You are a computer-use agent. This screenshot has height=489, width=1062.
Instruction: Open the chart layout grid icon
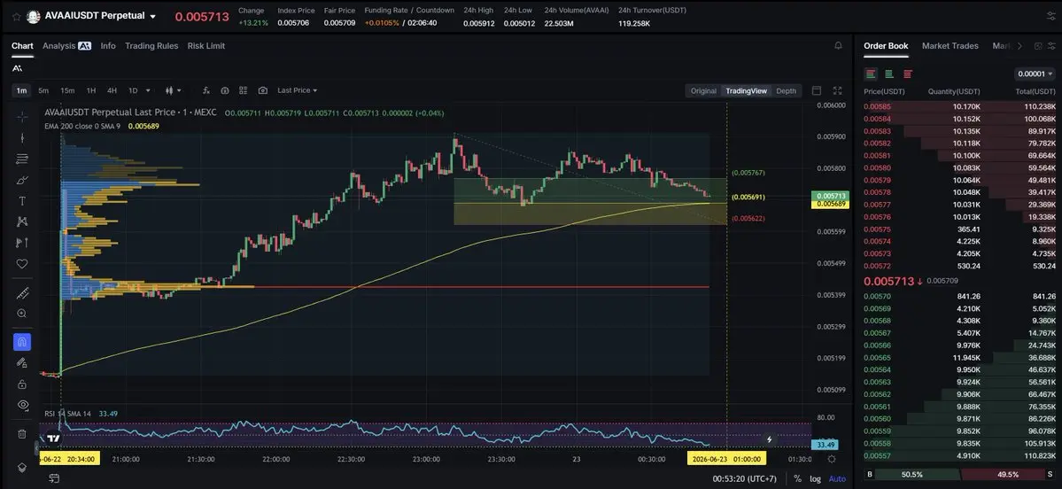(244, 90)
